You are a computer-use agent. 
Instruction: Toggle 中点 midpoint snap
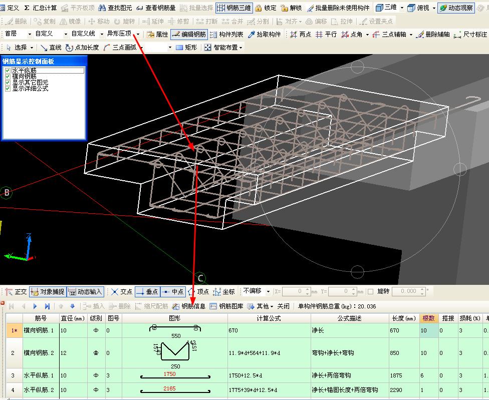(173, 291)
